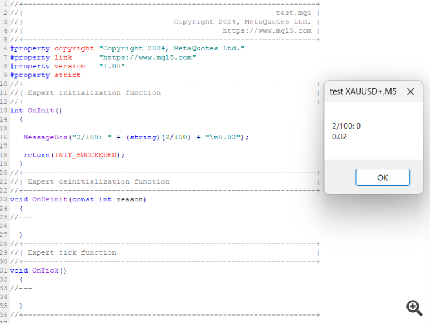Click the '0.02' message line
This screenshot has width=430, height=323.
point(339,137)
